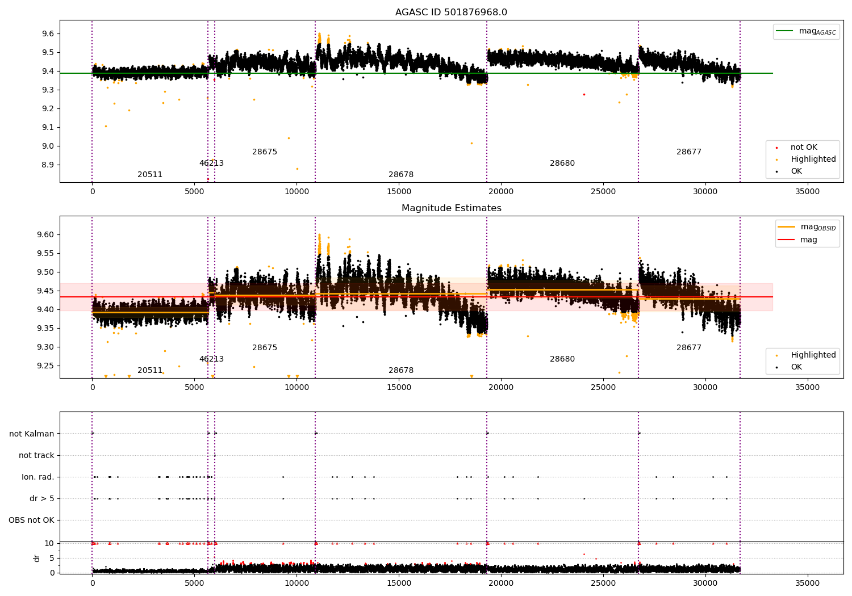
Task: Click the rotated 'dr' axis label at bottom
Action: point(37,558)
